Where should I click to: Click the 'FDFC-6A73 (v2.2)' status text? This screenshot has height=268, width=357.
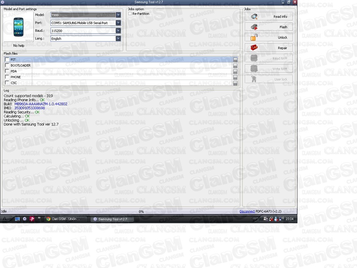click(268, 211)
